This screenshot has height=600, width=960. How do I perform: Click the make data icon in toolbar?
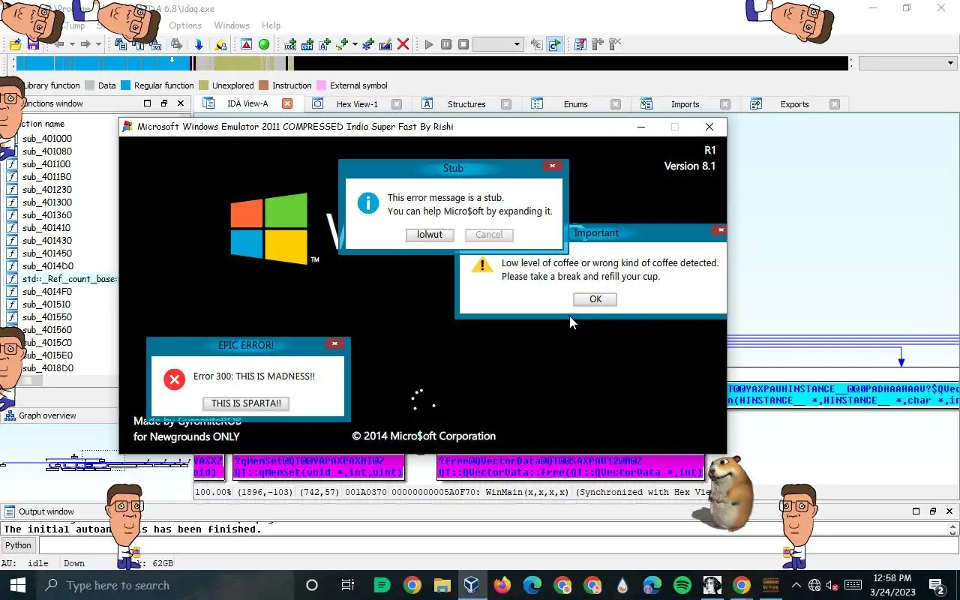coord(307,45)
